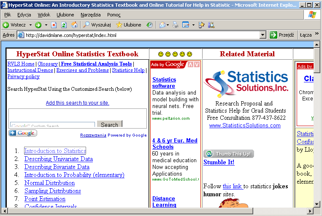
Task: Open Free Statistical Analysis Tools link
Action: click(x=96, y=64)
